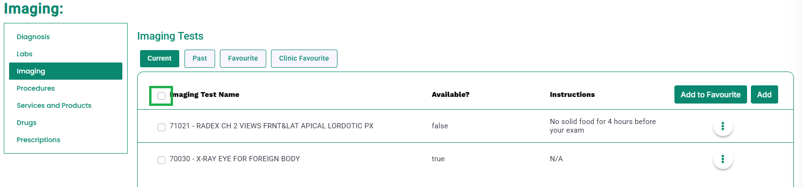The image size is (803, 187).
Task: Click the Available? column header
Action: click(450, 94)
